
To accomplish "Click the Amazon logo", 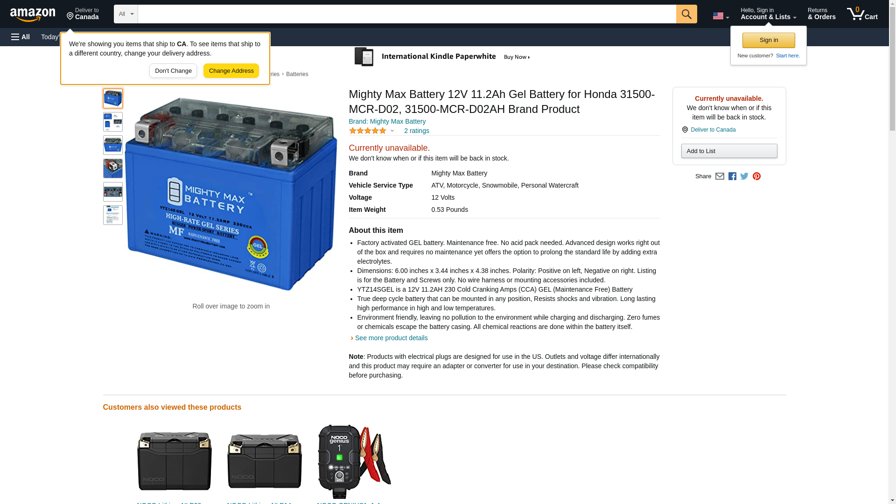I will click(x=33, y=14).
